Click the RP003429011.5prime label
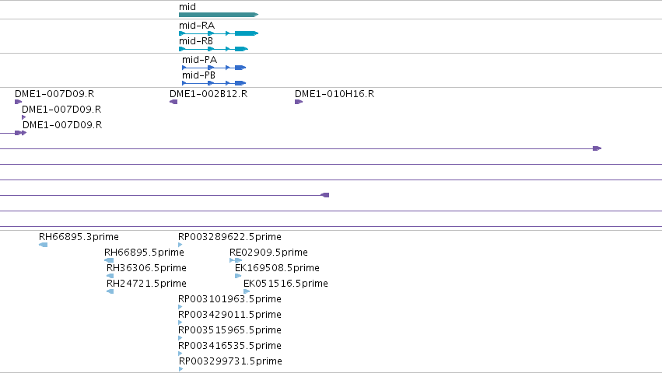 point(229,315)
